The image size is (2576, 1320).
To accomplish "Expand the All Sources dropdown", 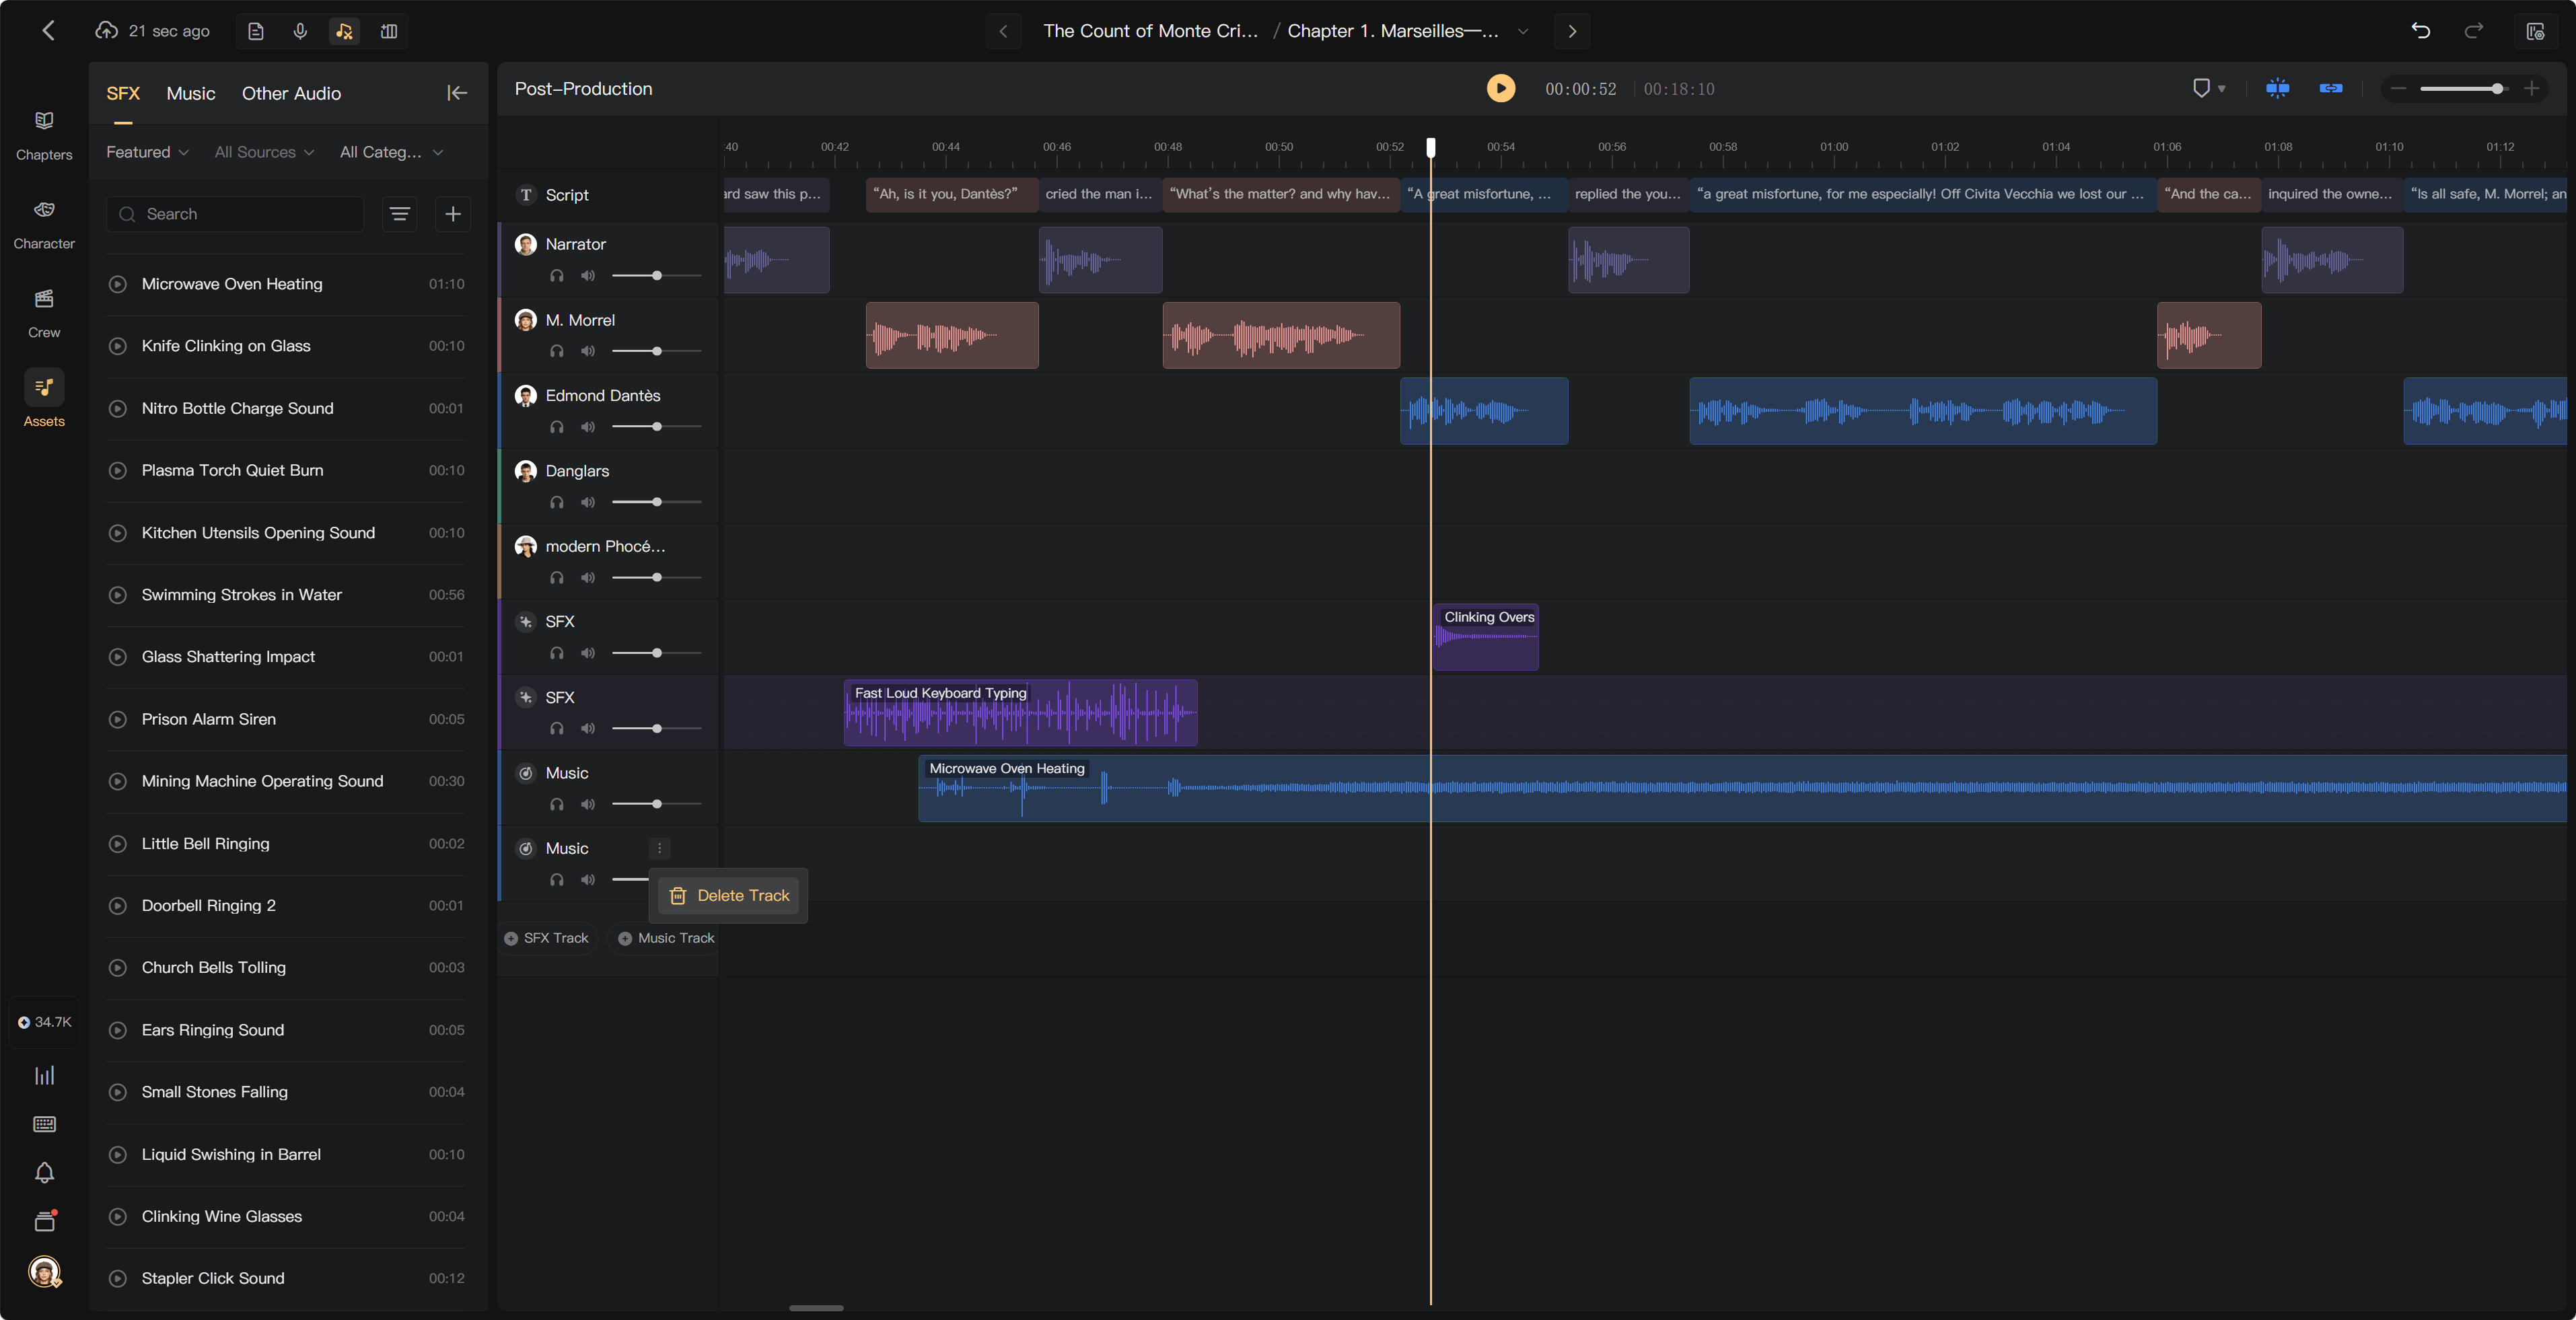I will 264,152.
